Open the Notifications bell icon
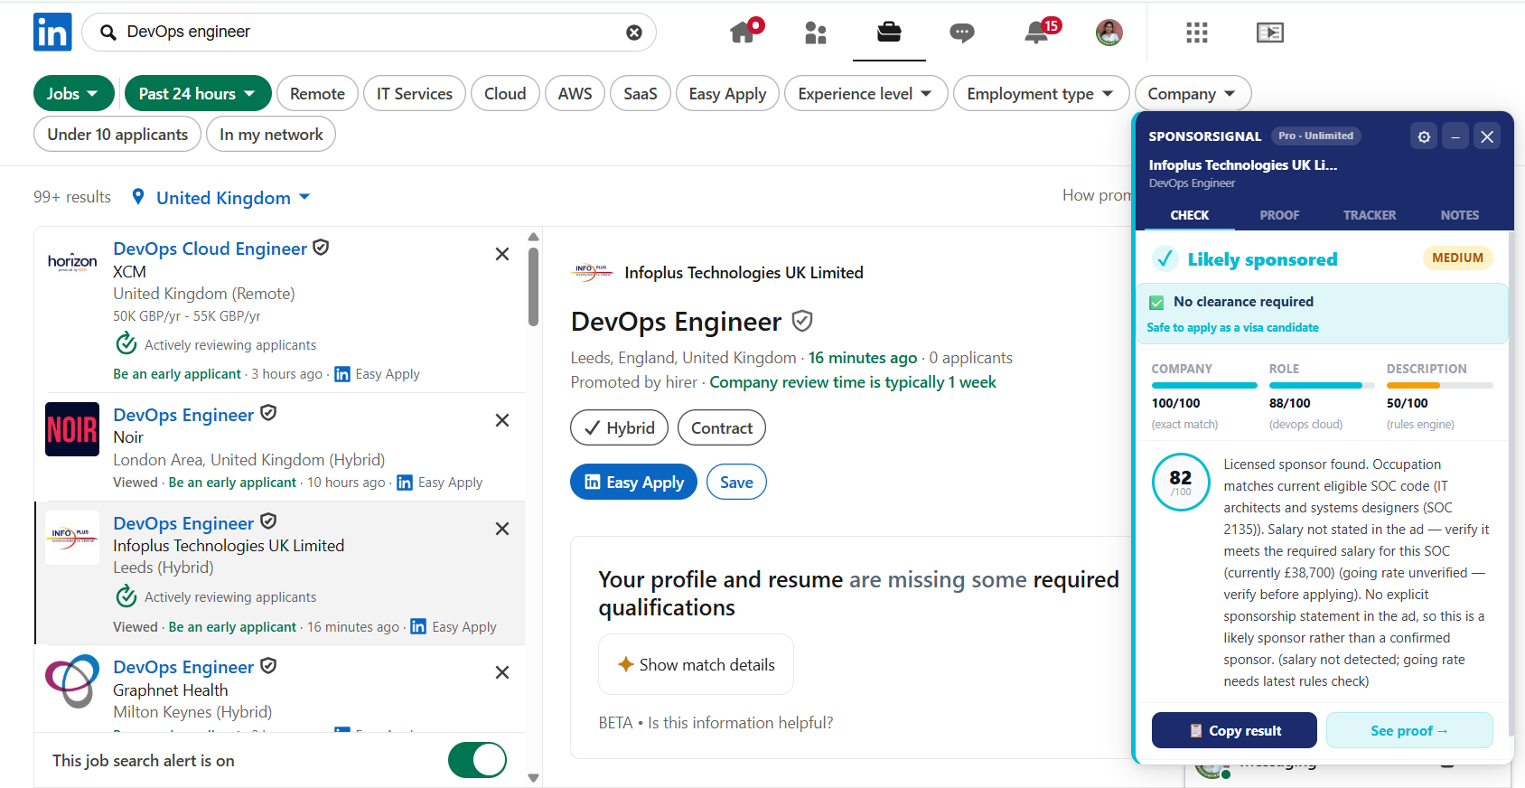This screenshot has height=788, width=1525. pyautogui.click(x=1037, y=33)
